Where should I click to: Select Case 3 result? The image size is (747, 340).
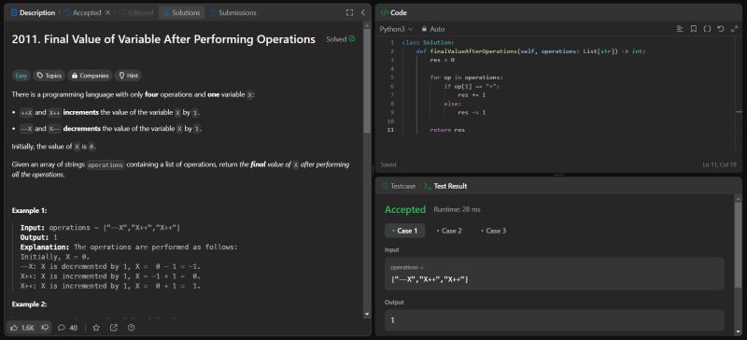pyautogui.click(x=493, y=231)
